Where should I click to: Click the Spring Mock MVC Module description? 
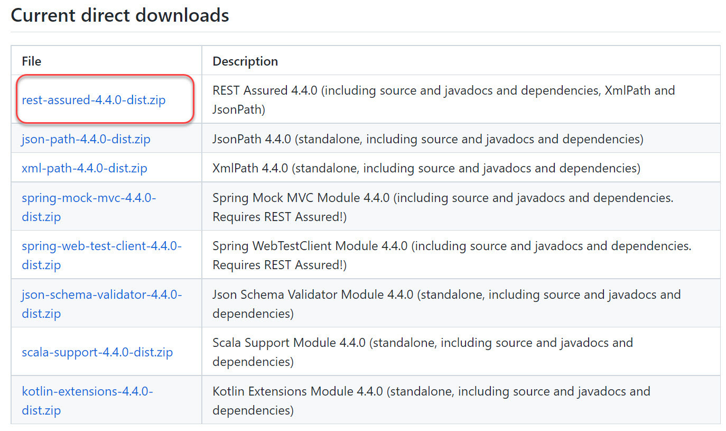coord(443,207)
